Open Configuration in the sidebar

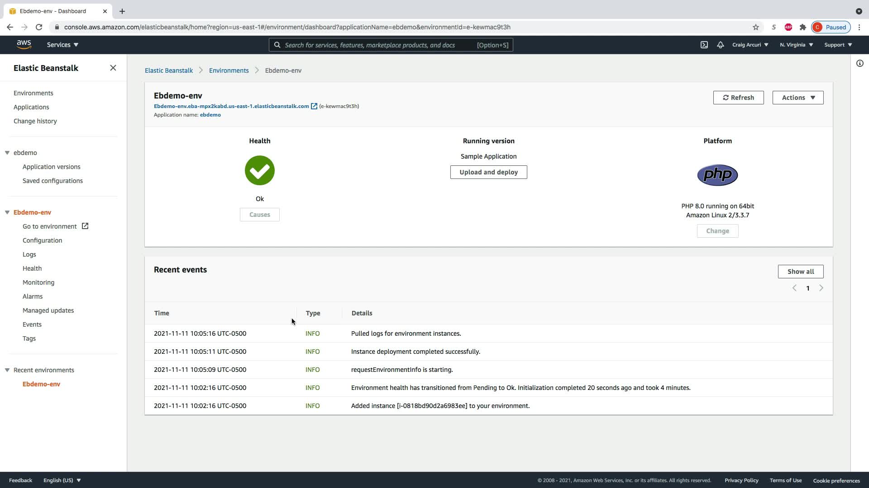coord(42,240)
